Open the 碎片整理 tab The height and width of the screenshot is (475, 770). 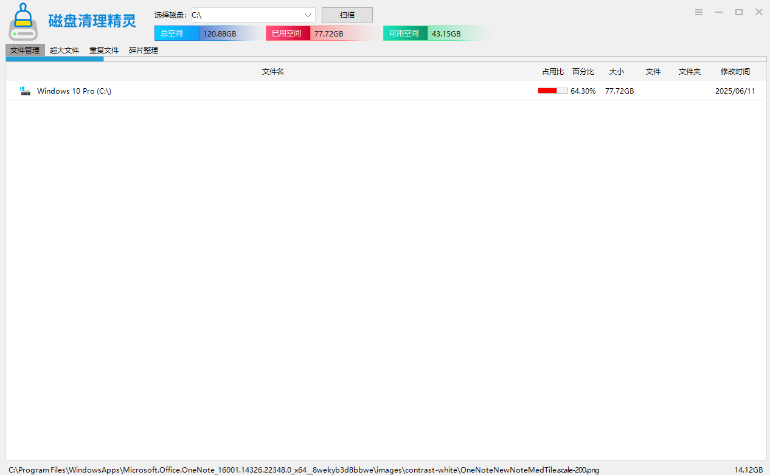(144, 50)
